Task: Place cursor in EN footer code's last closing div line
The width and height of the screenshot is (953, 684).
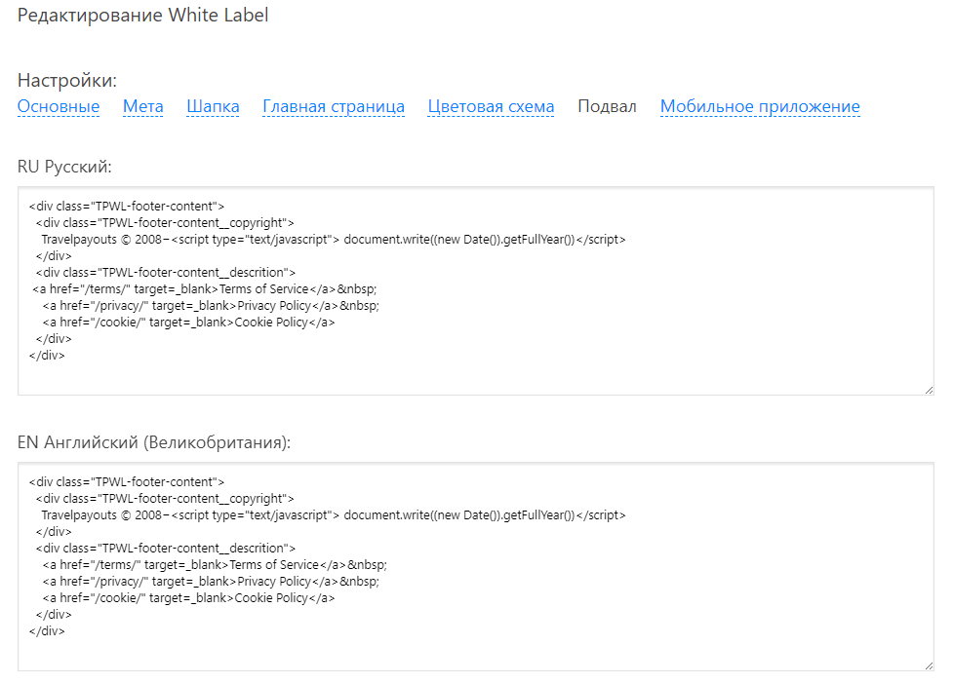Action: 48,631
